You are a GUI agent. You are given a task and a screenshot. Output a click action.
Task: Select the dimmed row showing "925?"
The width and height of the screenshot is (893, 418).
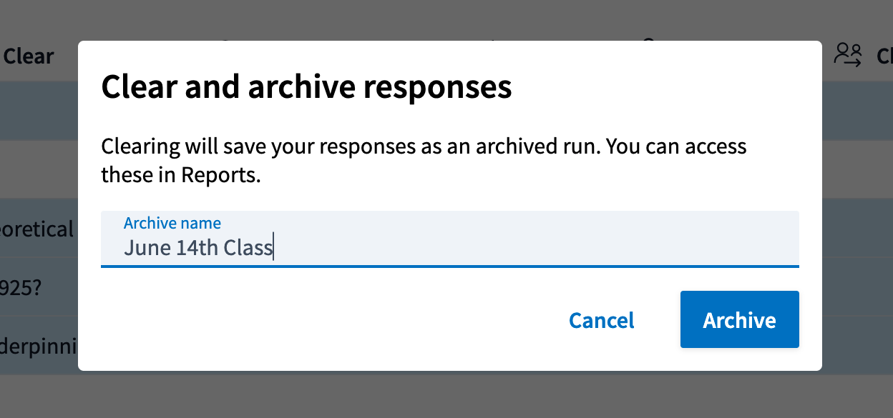39,287
